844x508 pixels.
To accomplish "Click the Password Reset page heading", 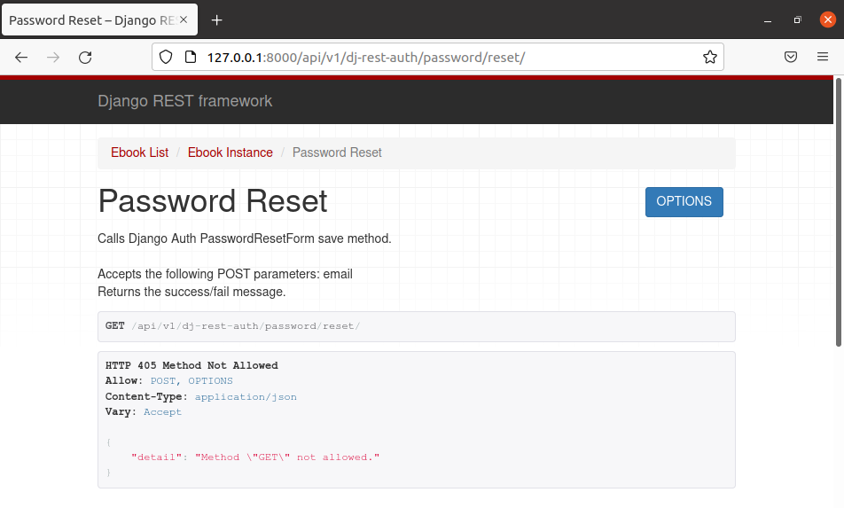I will (213, 201).
